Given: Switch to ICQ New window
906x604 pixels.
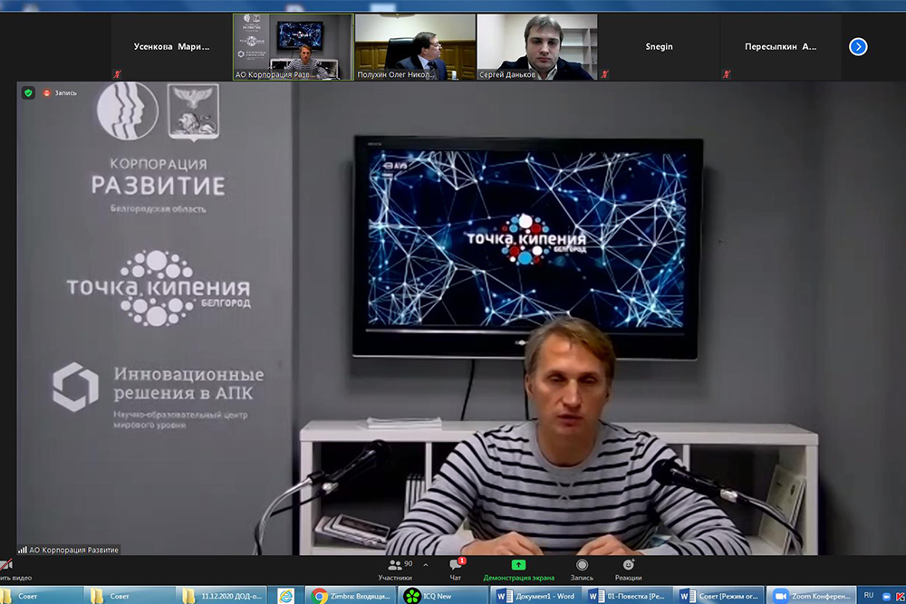Looking at the screenshot, I should click(443, 595).
